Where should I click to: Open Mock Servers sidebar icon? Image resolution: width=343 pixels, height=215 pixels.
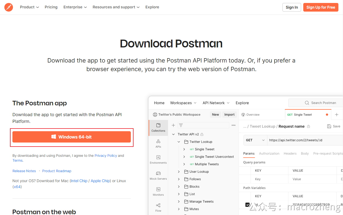point(158,175)
